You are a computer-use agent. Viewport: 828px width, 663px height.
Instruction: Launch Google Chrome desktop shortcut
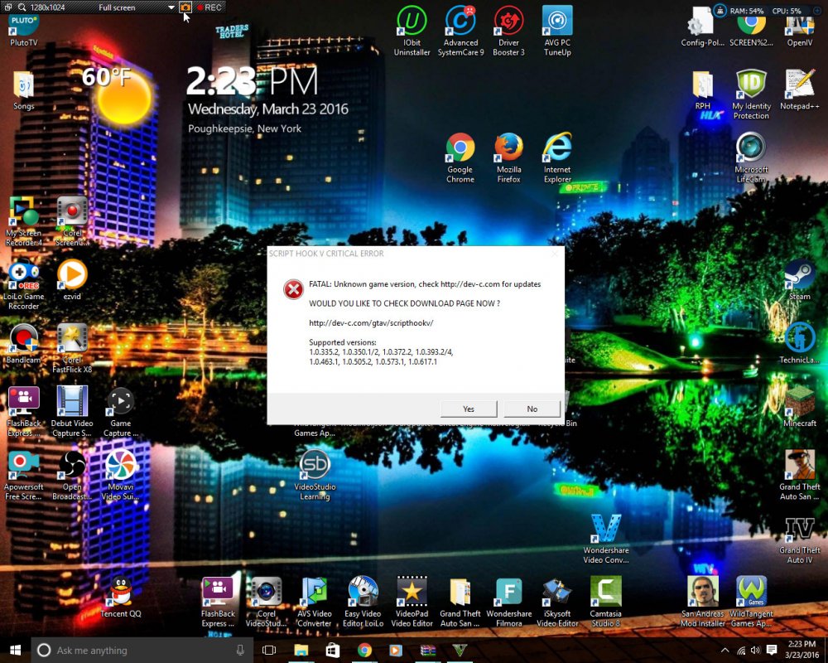pyautogui.click(x=460, y=157)
